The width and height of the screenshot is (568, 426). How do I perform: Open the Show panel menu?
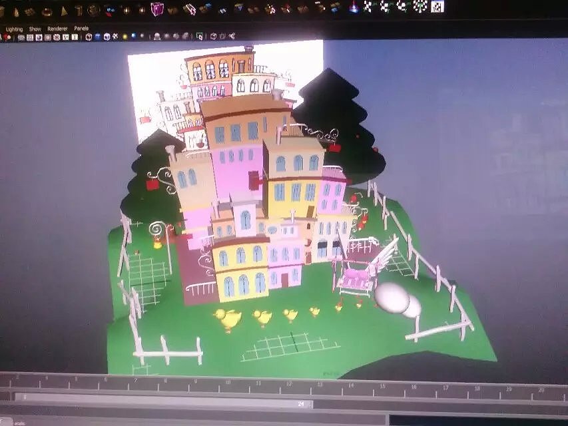click(35, 29)
